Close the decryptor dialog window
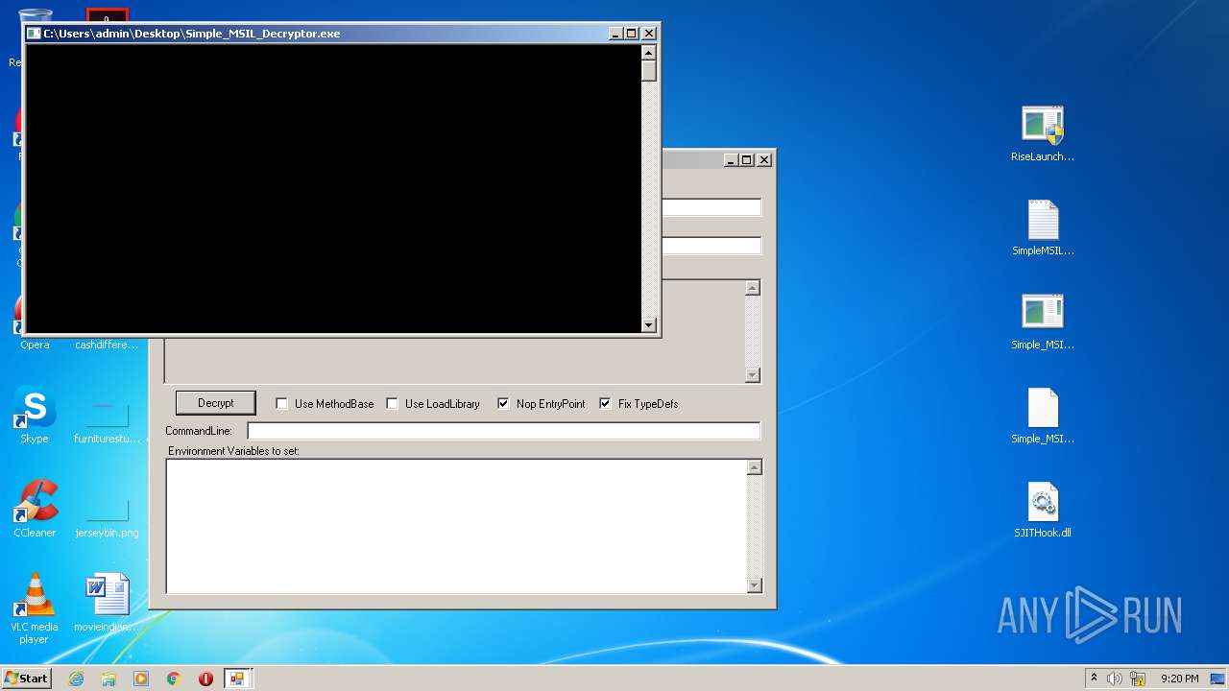Image resolution: width=1229 pixels, height=691 pixels. [x=764, y=160]
